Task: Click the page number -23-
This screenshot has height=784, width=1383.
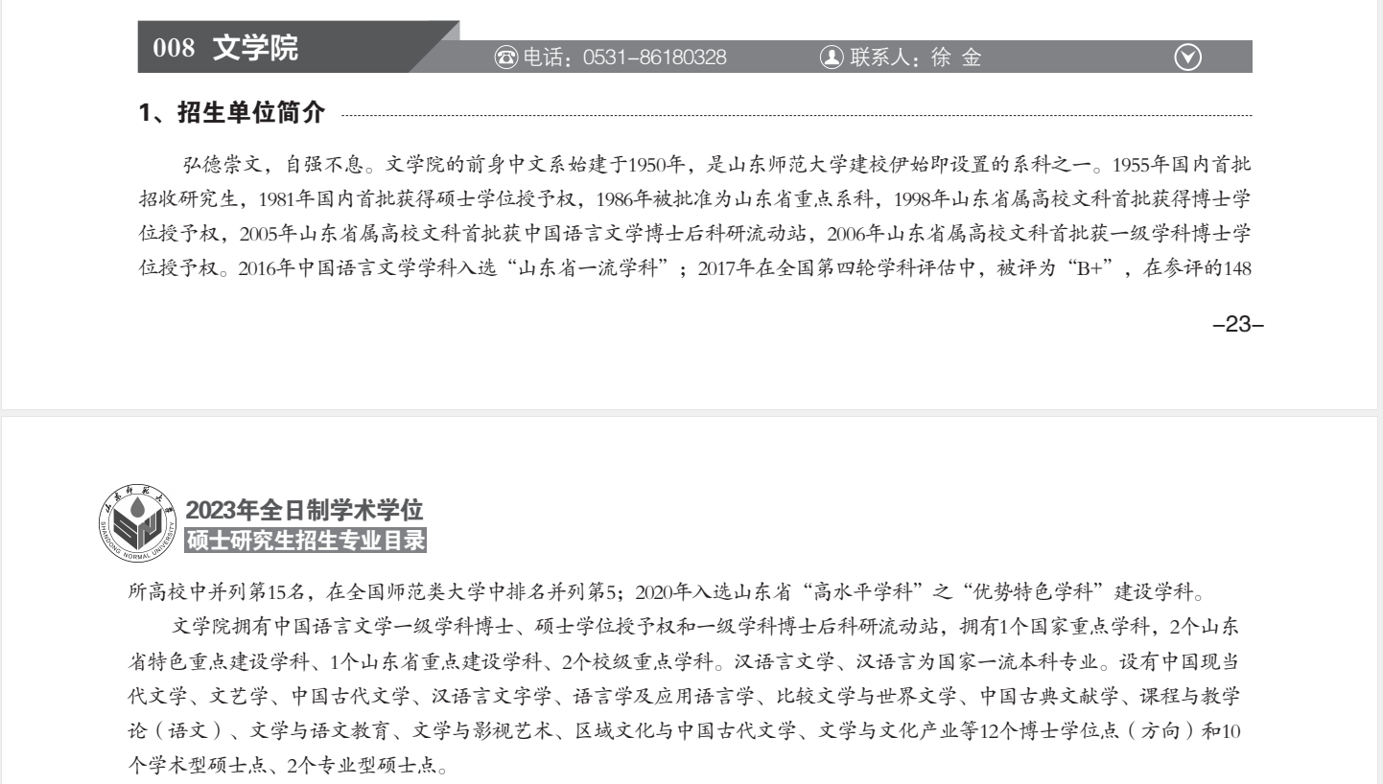Action: coord(1237,325)
